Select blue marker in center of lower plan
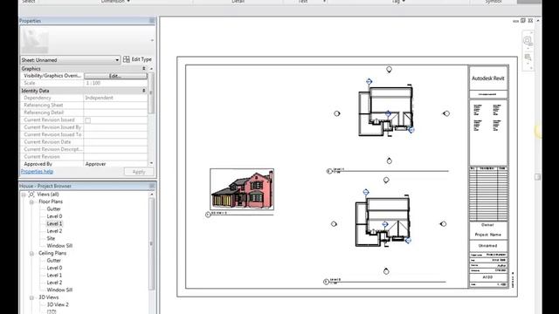This screenshot has height=314, width=559. (x=384, y=224)
